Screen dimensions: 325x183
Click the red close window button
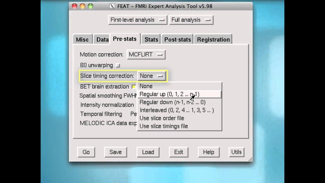tap(74, 6)
